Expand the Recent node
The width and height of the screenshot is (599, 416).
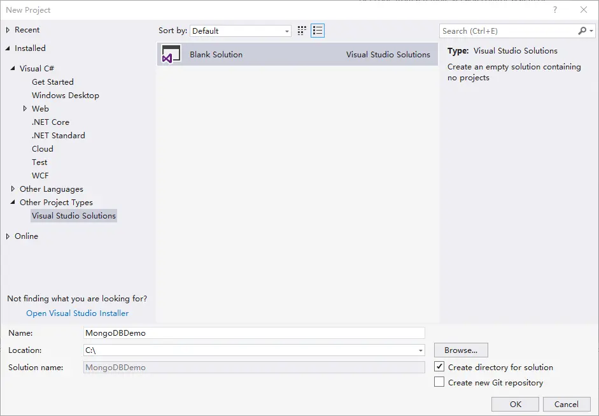[8, 30]
